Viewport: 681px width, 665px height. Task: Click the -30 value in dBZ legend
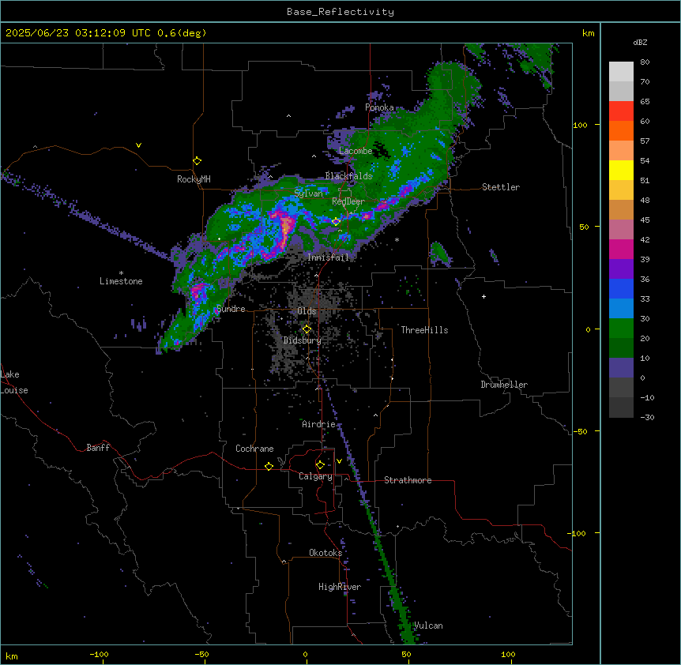(647, 418)
